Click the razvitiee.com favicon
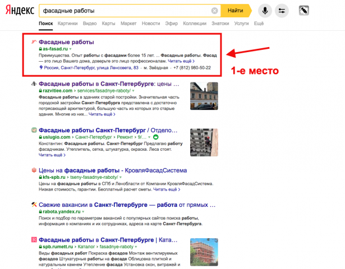The height and width of the screenshot is (269, 345). (x=34, y=84)
